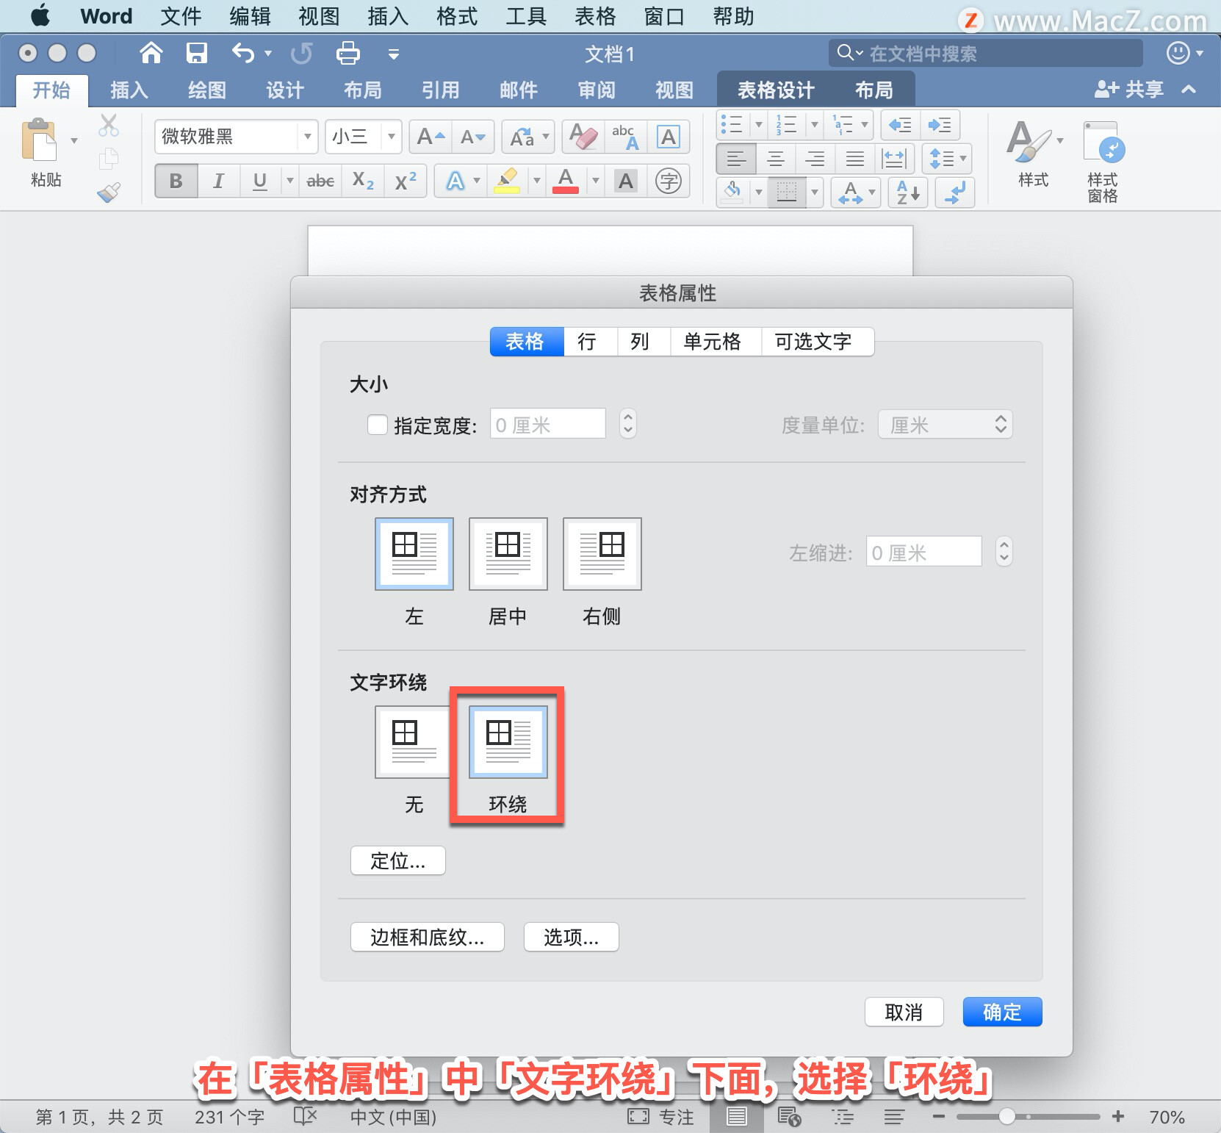Click the enclosed character 字 icon
Image resolution: width=1221 pixels, height=1133 pixels.
click(669, 181)
